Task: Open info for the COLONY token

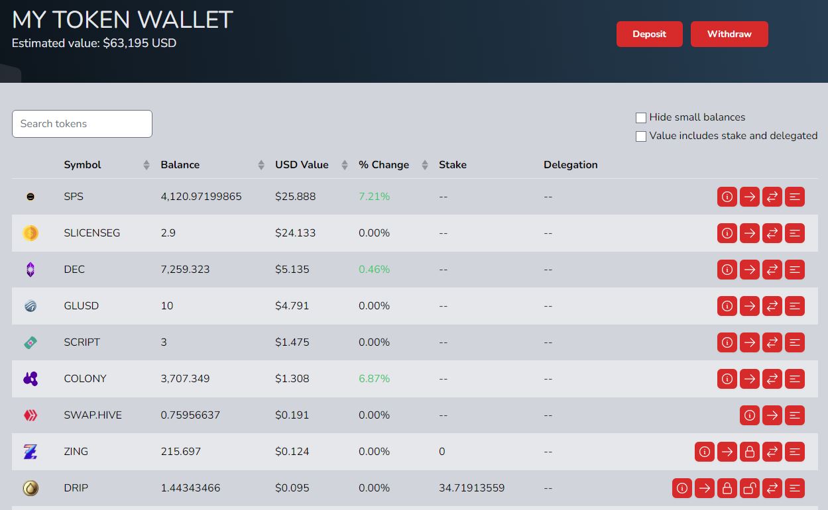Action: click(727, 379)
